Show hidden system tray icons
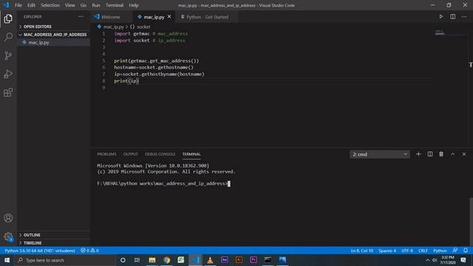The width and height of the screenshot is (473, 266). click(427, 260)
